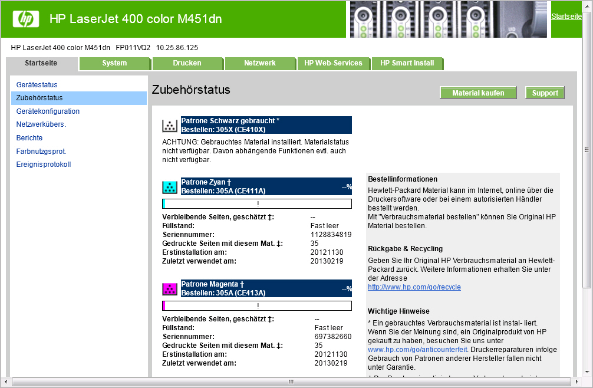Click the HP logo icon
593x388 pixels.
pyautogui.click(x=26, y=18)
